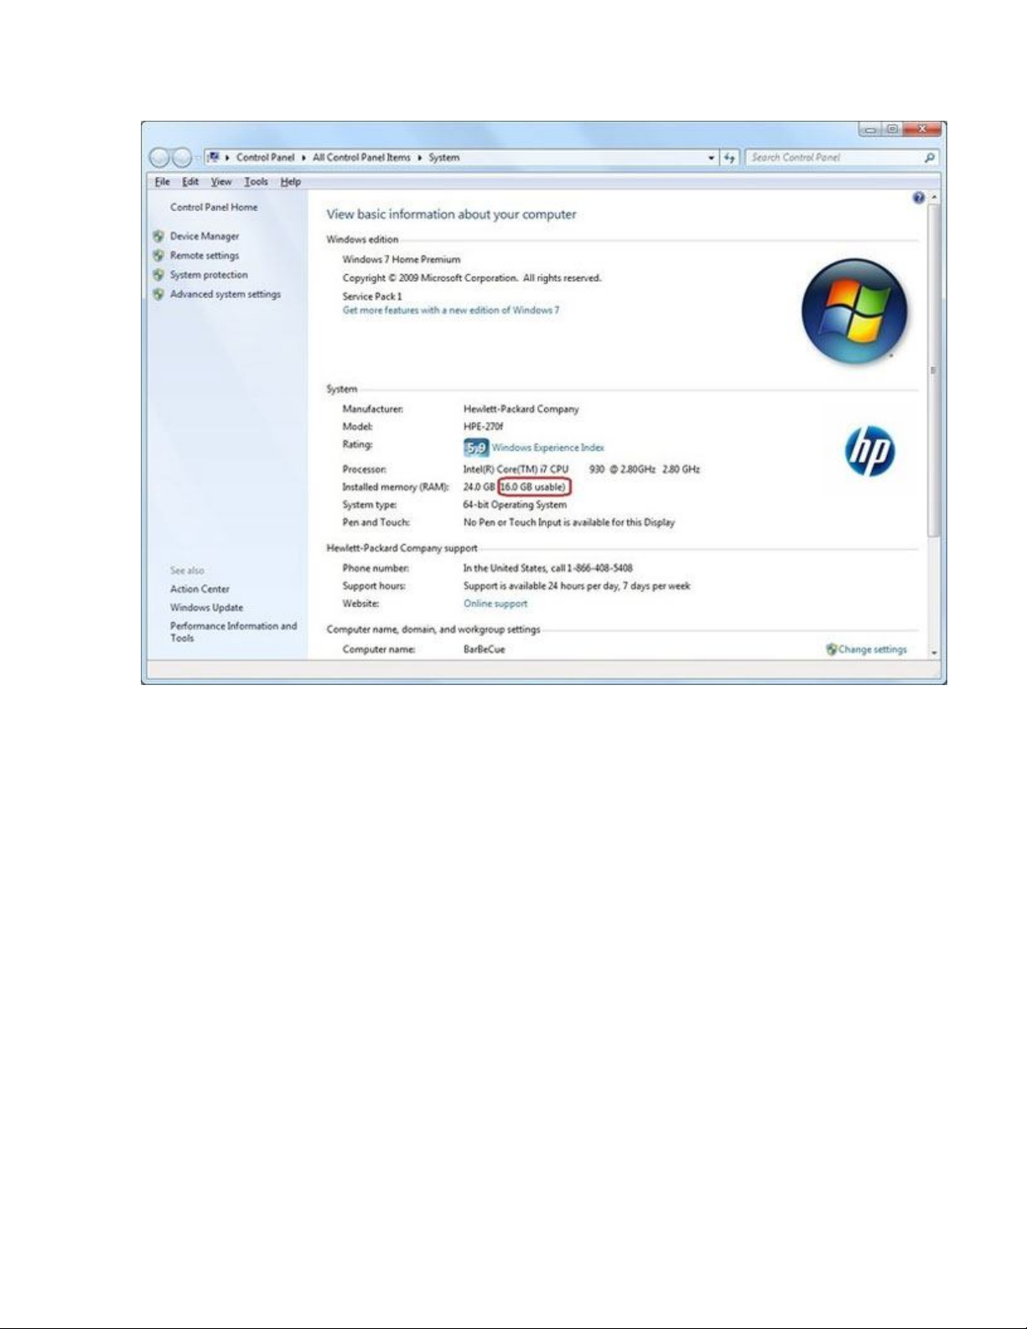Image resolution: width=1027 pixels, height=1329 pixels.
Task: Click the 64-bit Operating System text
Action: tap(515, 505)
